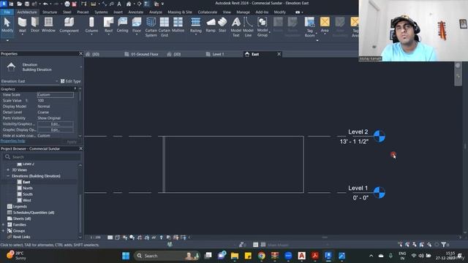Screen dimensions: 468x263
Task: Click the Text 'A' icon in quick access toolbar
Action: pyautogui.click(x=119, y=4)
